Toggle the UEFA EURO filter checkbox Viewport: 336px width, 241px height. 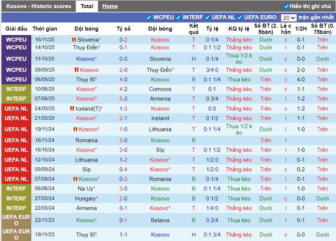click(x=240, y=17)
